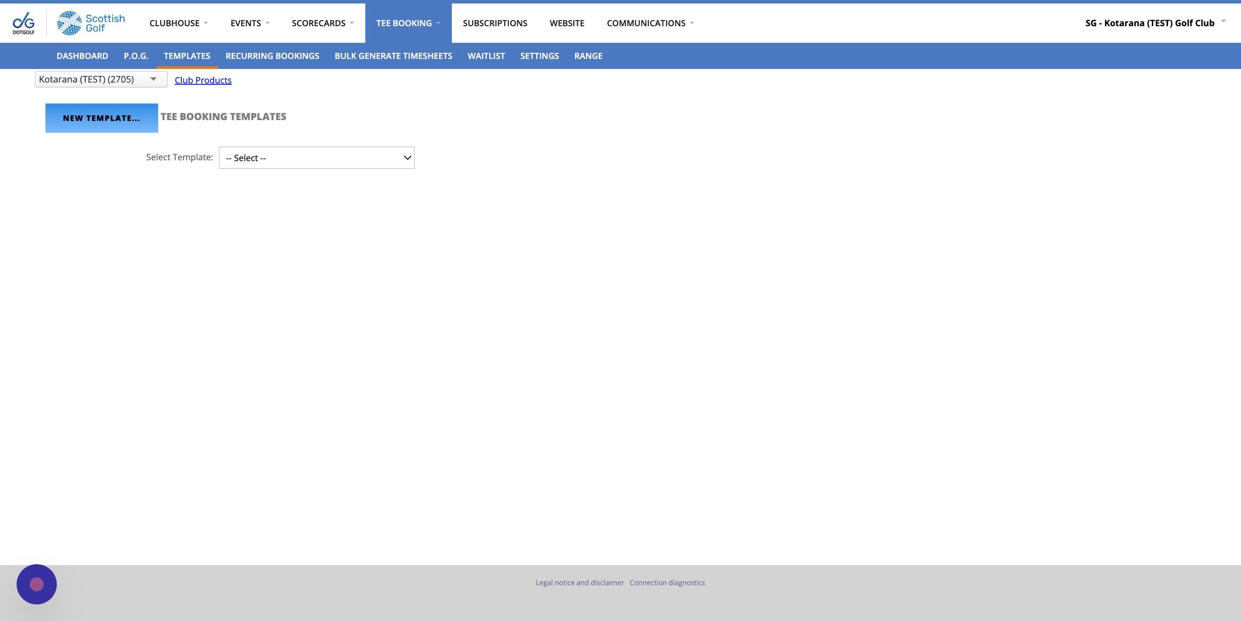This screenshot has width=1241, height=621.
Task: Click the DotGolf logo icon
Action: pos(23,23)
